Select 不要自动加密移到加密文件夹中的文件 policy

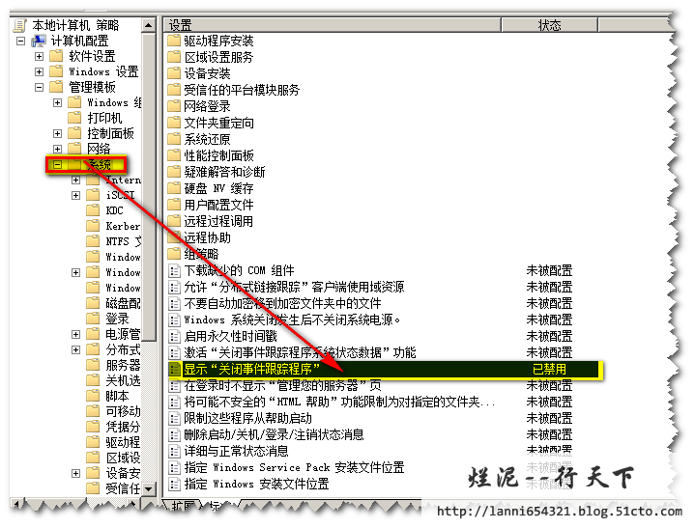pos(282,304)
